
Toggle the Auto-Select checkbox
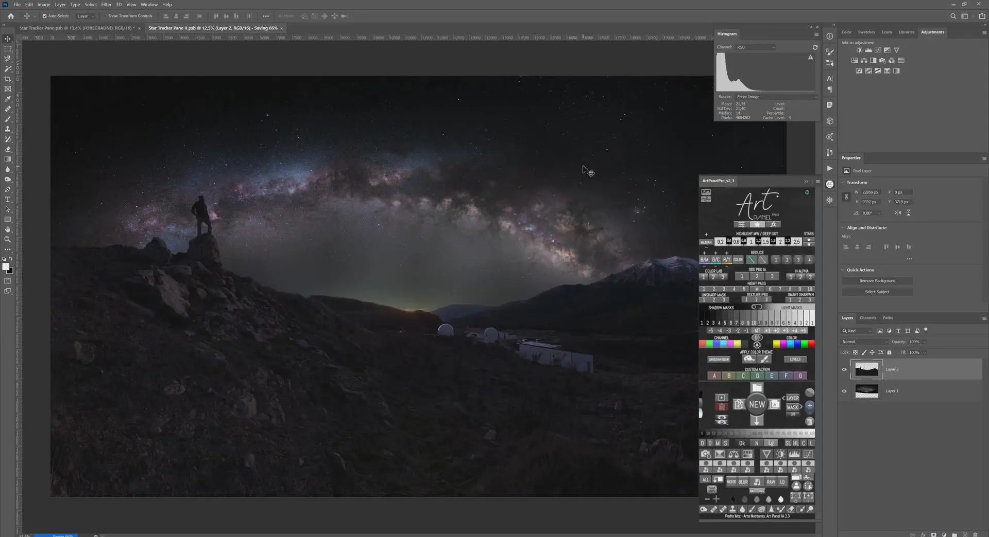point(44,16)
